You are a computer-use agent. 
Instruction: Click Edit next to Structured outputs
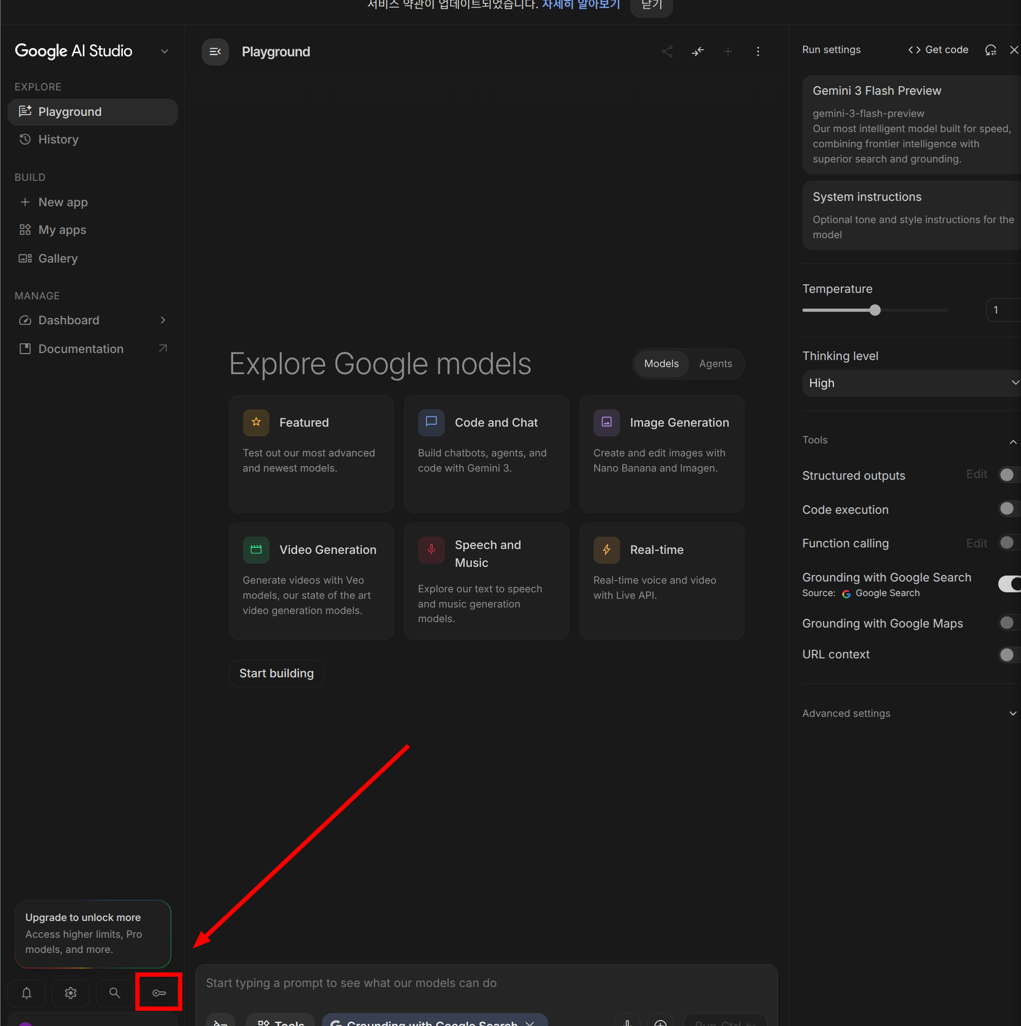(x=977, y=474)
